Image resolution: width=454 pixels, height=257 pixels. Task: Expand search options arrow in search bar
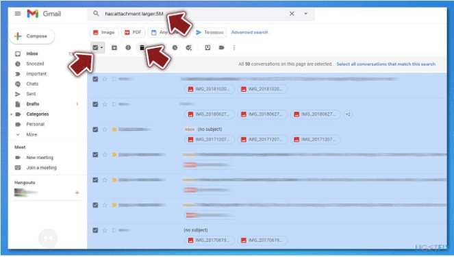point(306,14)
